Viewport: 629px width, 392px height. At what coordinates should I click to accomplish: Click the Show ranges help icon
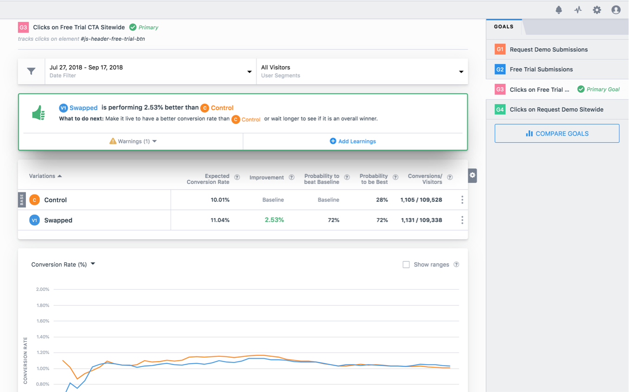tap(456, 264)
